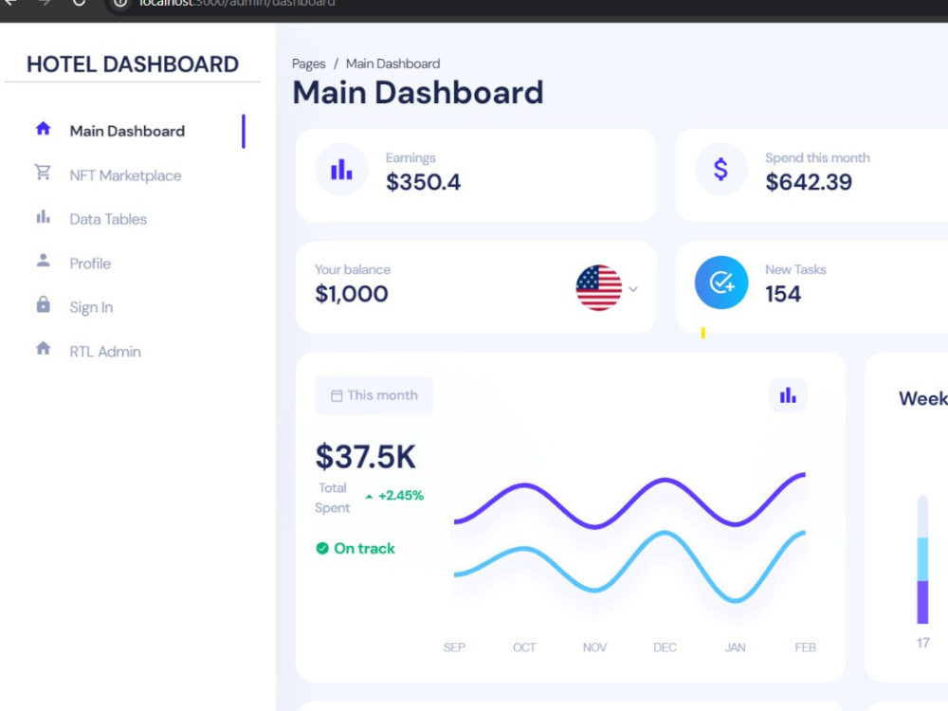Click the green On track check icon

pyautogui.click(x=322, y=548)
